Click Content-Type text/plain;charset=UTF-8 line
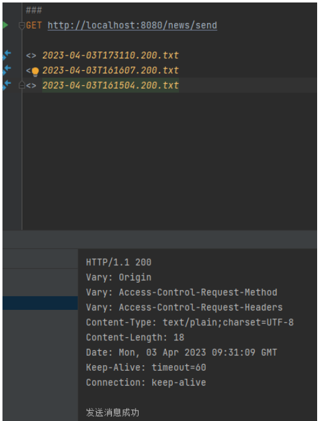This screenshot has width=319, height=421. pos(190,322)
